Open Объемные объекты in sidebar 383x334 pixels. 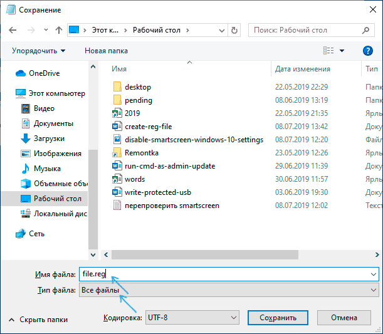tap(54, 184)
